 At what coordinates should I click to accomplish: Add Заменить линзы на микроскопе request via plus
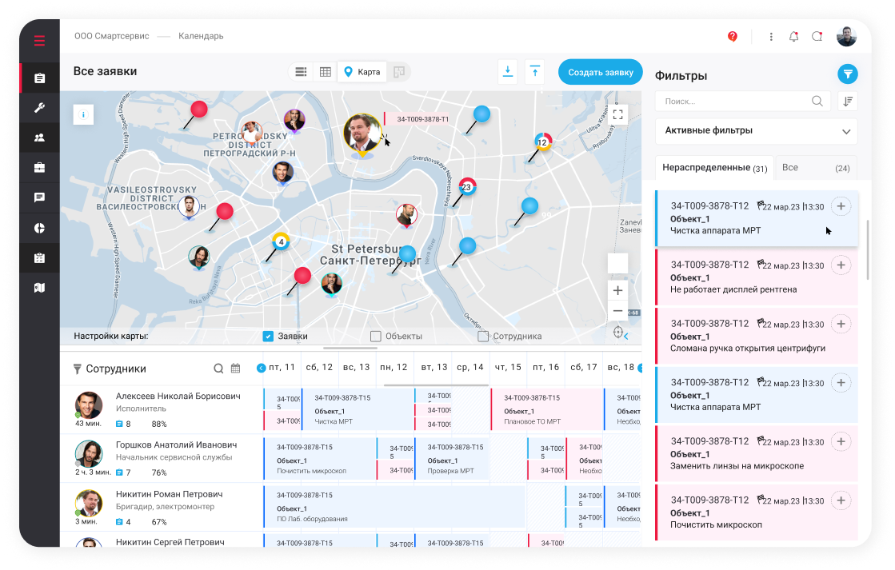click(841, 441)
